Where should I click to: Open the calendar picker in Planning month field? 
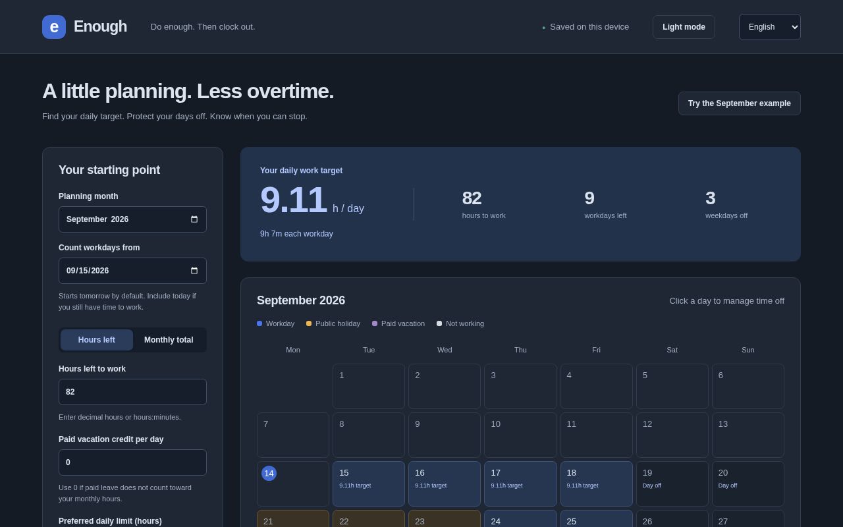194,219
